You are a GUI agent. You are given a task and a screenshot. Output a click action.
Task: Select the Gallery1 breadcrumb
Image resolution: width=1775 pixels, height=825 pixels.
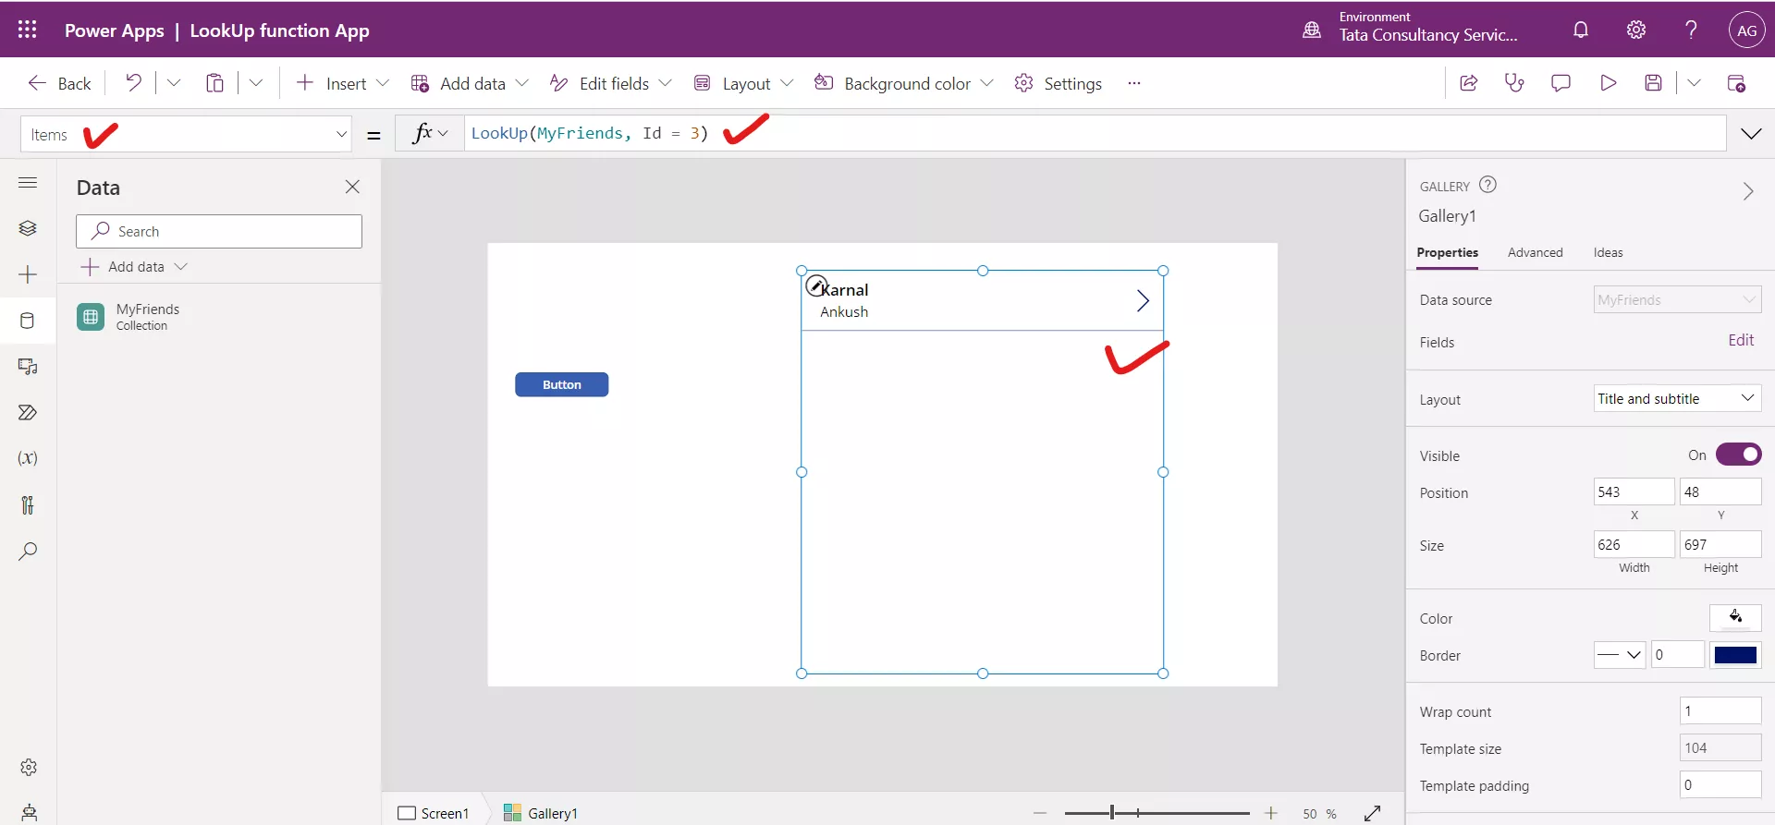click(541, 813)
